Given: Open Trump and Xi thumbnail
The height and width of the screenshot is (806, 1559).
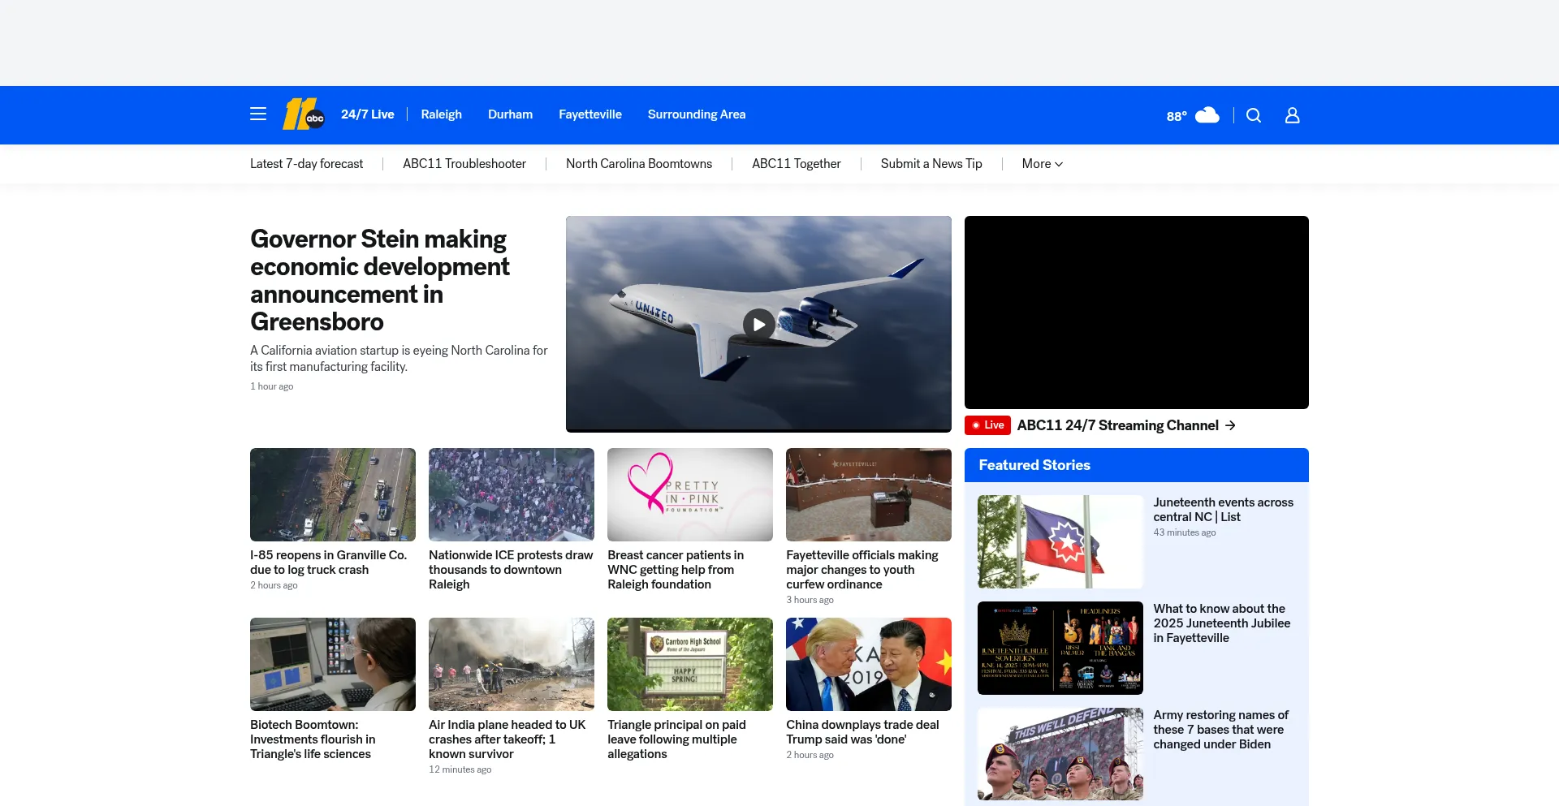Looking at the screenshot, I should (x=869, y=664).
